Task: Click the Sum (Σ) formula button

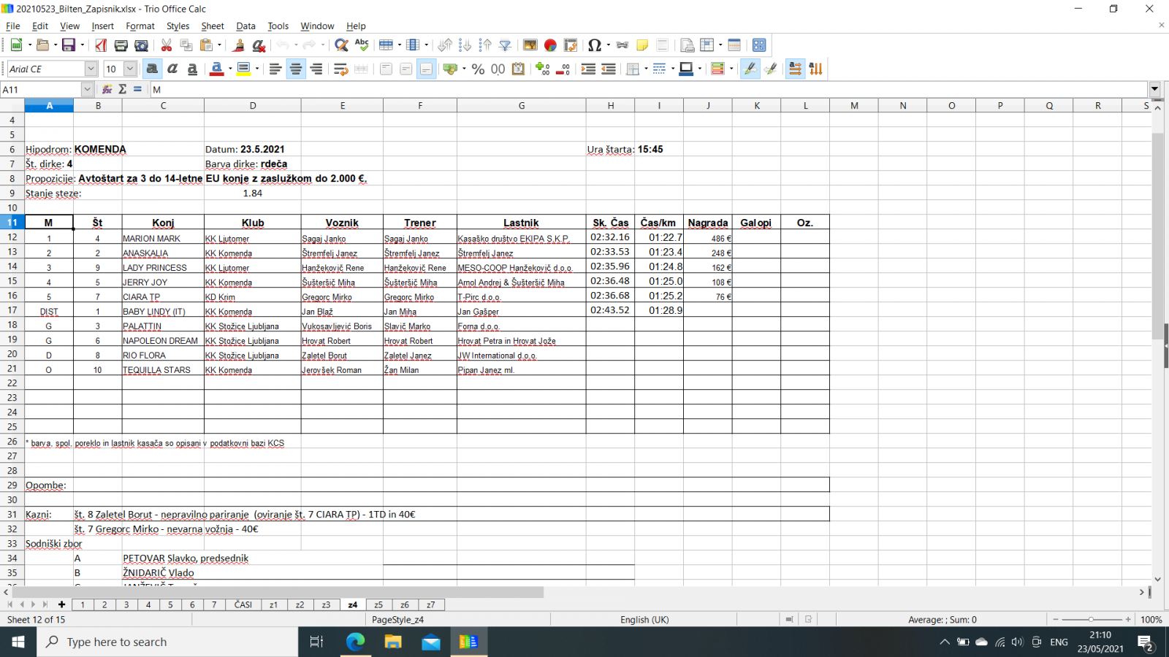Action: 122,89
